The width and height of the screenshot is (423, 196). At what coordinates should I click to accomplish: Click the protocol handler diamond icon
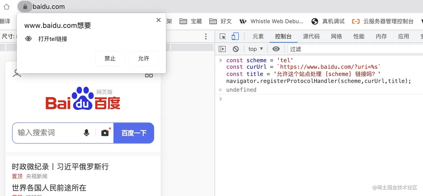[x=29, y=38]
